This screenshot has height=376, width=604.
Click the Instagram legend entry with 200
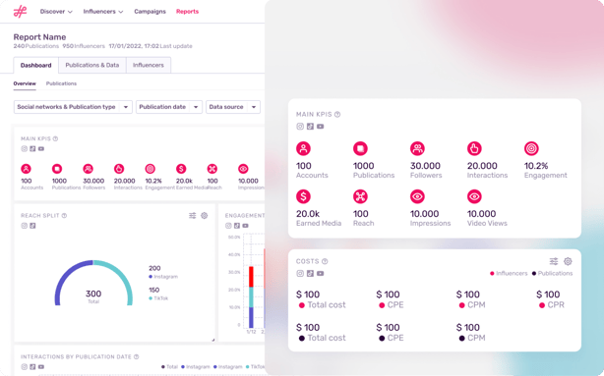(x=163, y=272)
